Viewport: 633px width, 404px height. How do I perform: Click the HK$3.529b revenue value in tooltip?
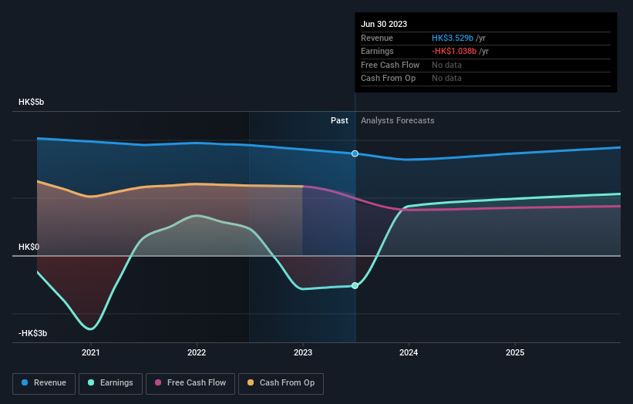click(x=453, y=38)
